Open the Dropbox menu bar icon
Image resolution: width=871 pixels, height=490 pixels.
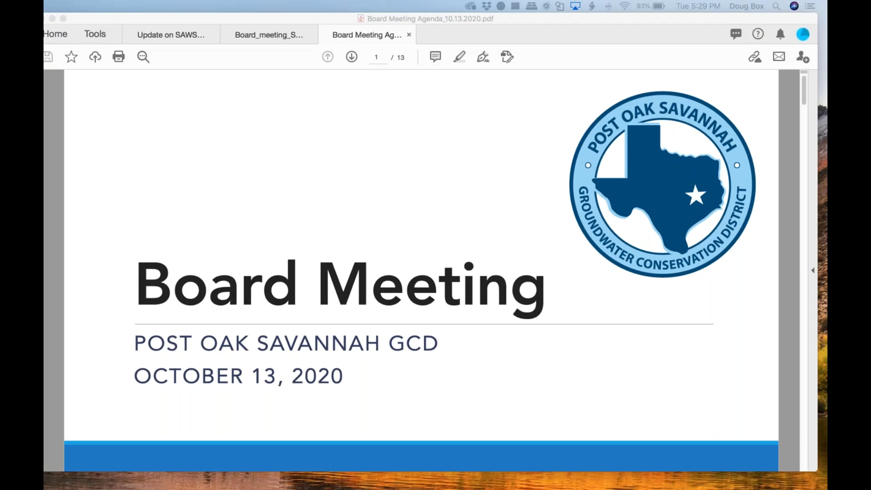[x=486, y=6]
